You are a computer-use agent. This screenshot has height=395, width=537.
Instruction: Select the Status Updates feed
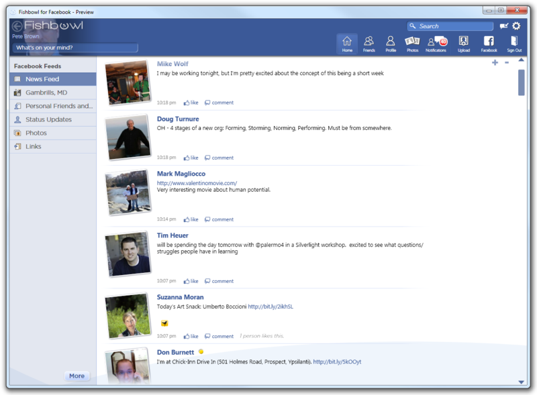tap(53, 119)
